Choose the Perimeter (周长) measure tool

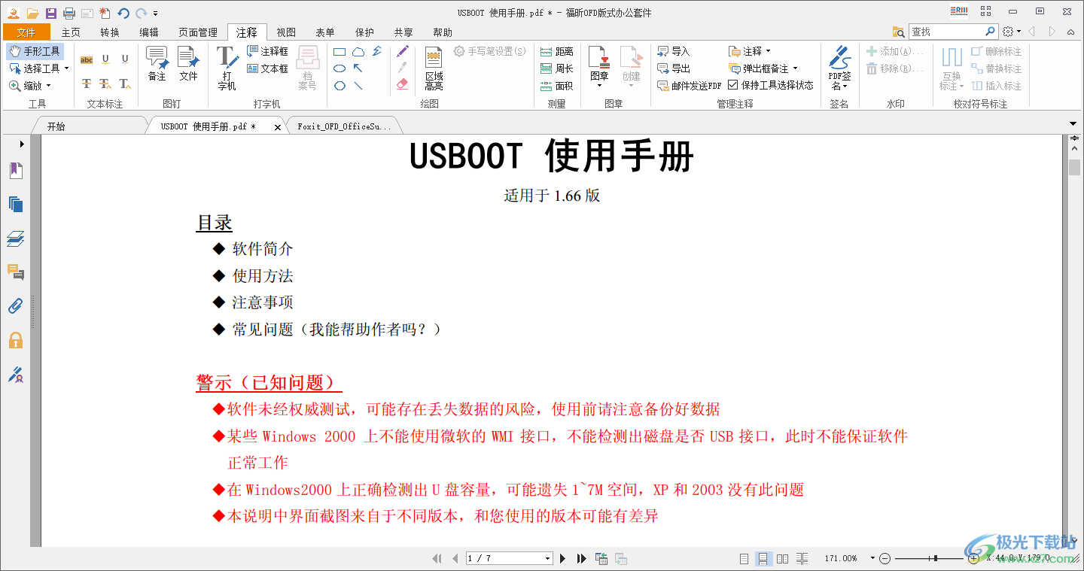[557, 68]
